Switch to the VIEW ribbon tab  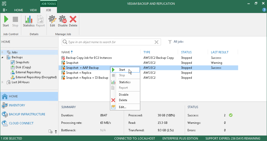click(33, 10)
